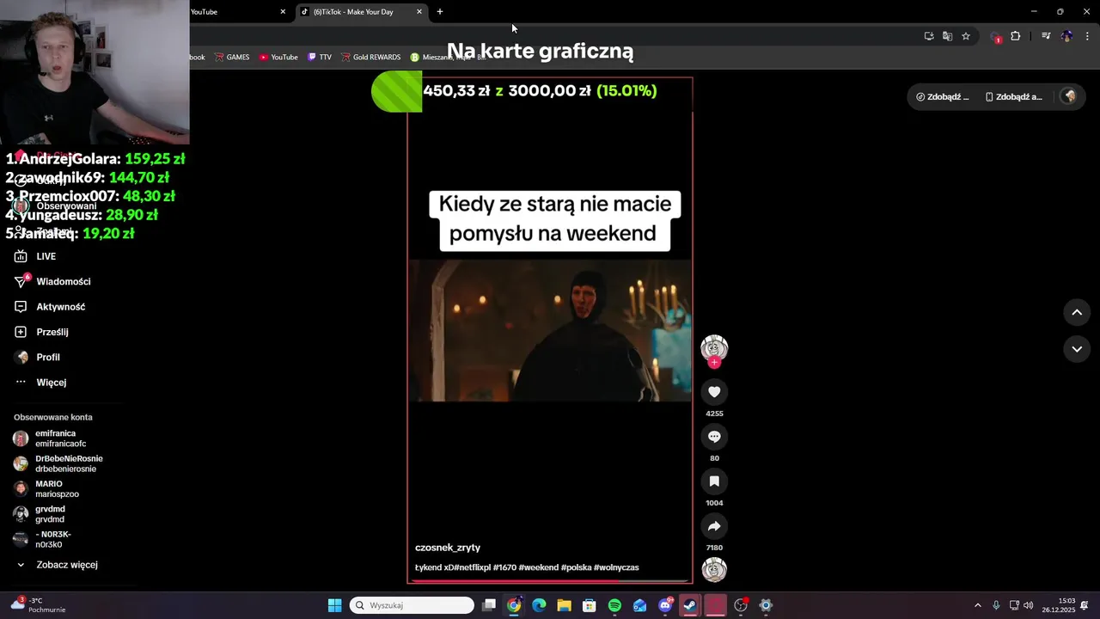Close the TikTok tab
This screenshot has height=619, width=1100.
pos(419,12)
